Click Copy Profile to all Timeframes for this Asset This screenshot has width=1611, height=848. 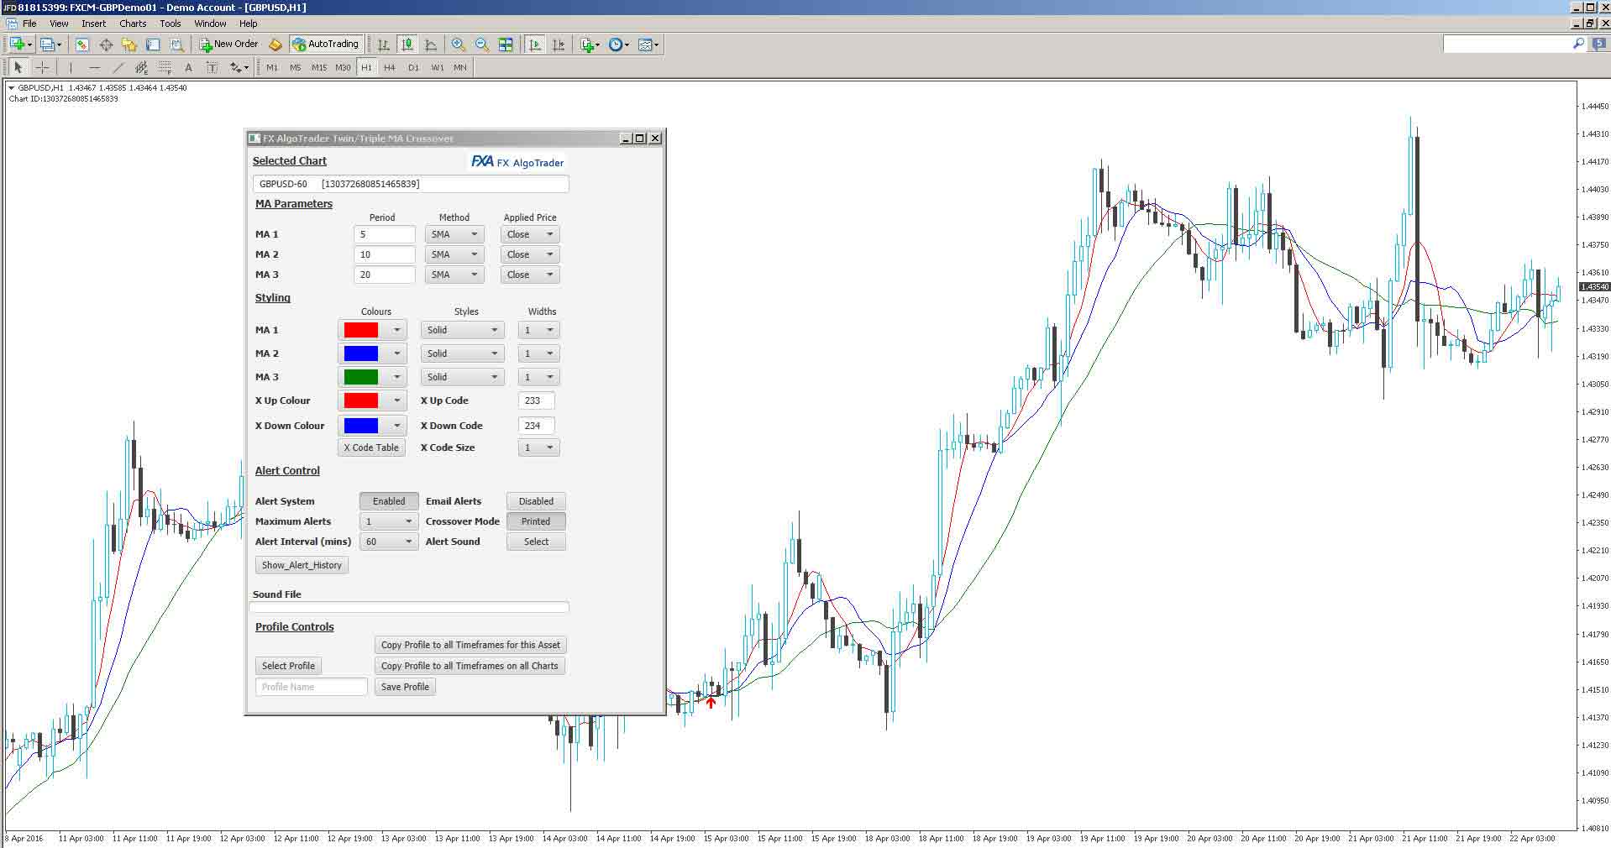click(470, 644)
